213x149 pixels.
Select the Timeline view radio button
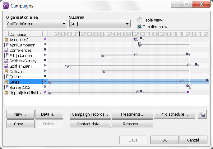(x=140, y=26)
